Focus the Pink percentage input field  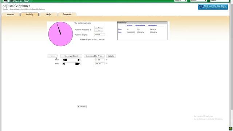click(x=100, y=64)
